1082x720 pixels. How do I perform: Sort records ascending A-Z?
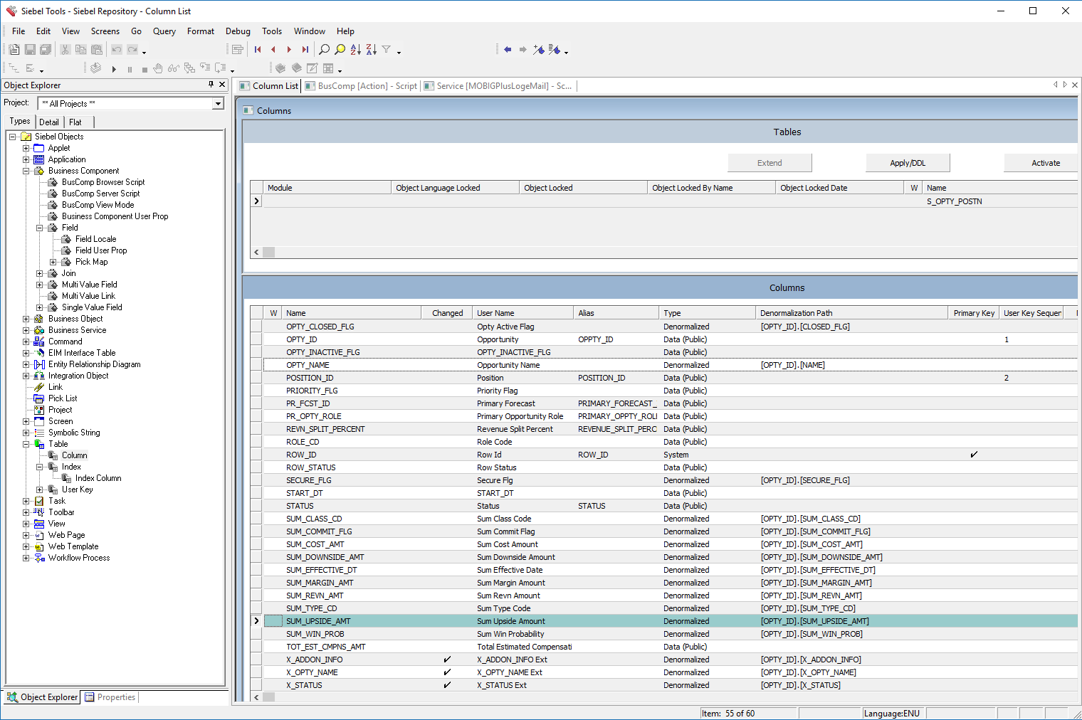[356, 50]
